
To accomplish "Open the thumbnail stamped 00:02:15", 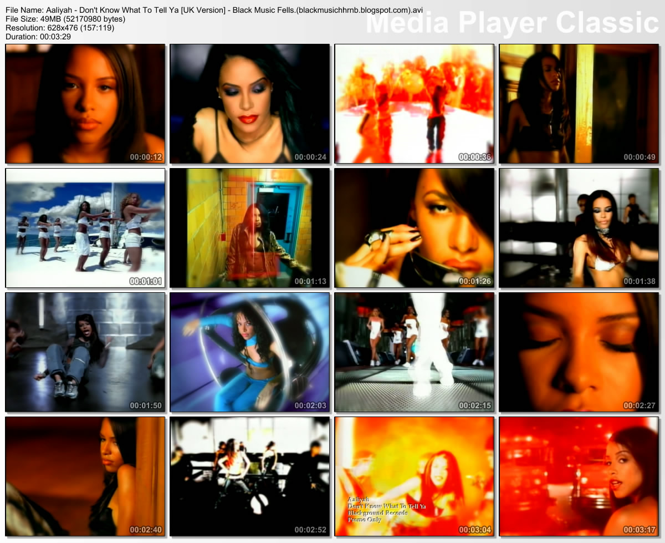I will click(x=414, y=352).
